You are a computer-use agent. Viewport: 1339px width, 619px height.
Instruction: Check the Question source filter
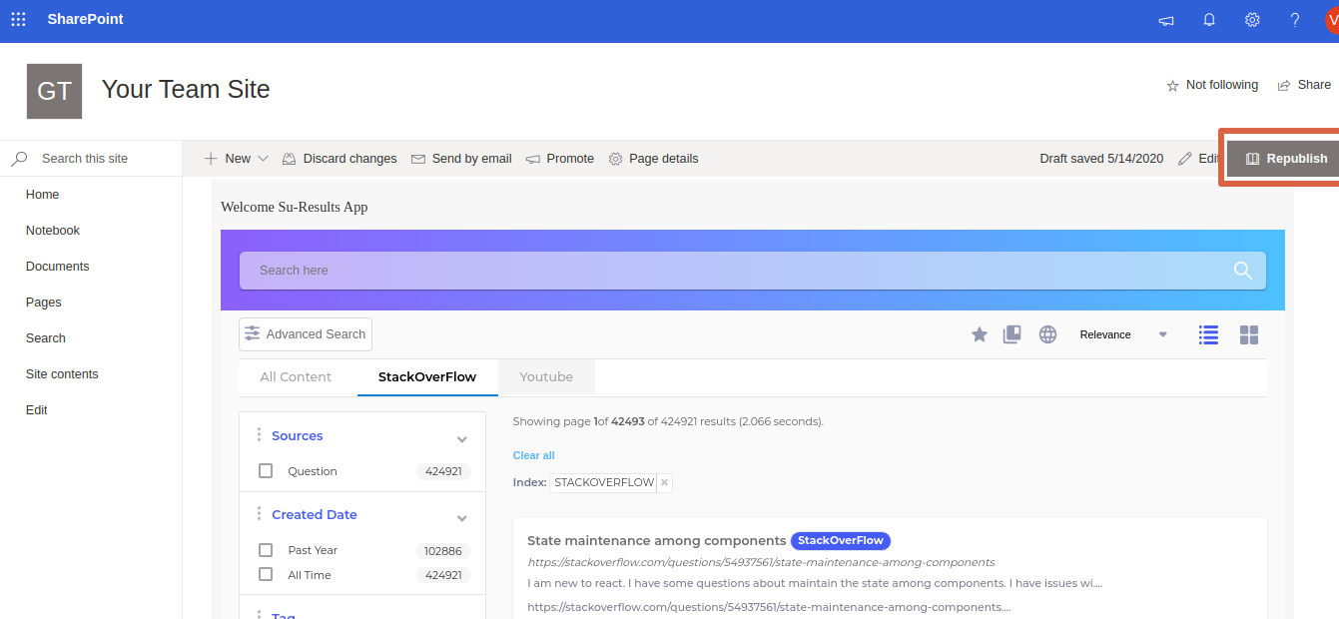click(266, 471)
